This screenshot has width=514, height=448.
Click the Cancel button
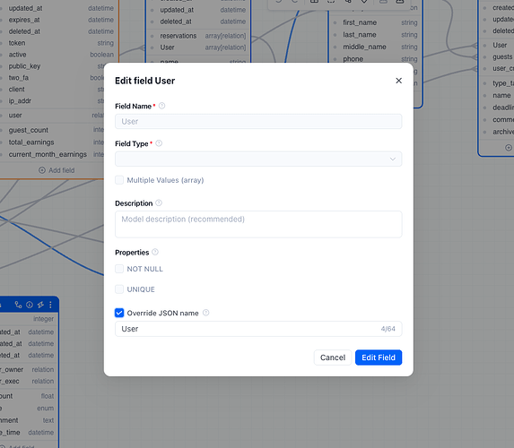coord(333,358)
